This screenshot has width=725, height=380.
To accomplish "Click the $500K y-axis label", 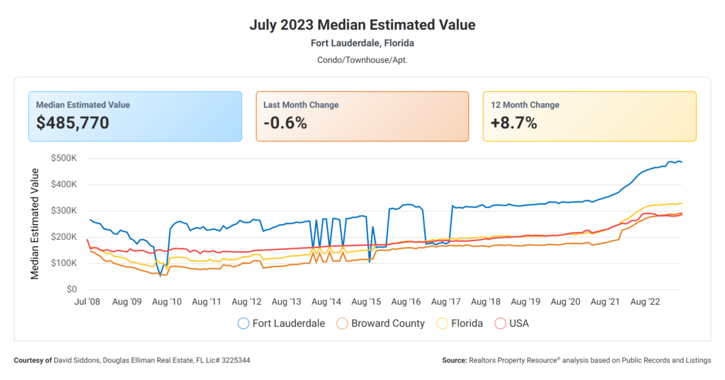I will tap(64, 158).
